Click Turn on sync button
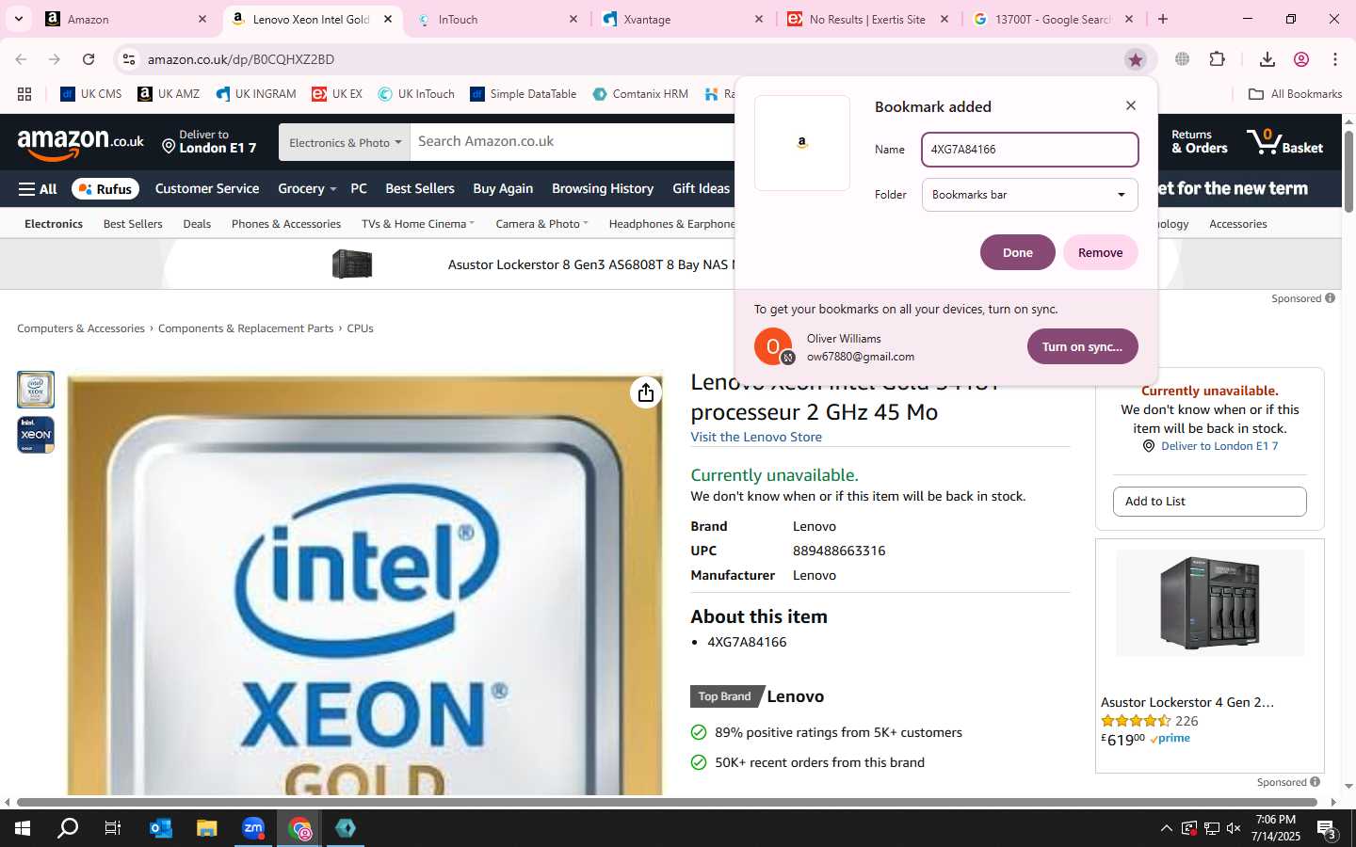This screenshot has width=1356, height=847. 1082,346
